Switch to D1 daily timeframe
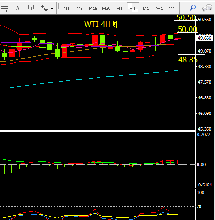 click(x=146, y=8)
